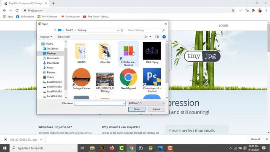The image size is (270, 152).
Task: Select the ColorPix.exe shortcut icon
Action: click(x=128, y=51)
